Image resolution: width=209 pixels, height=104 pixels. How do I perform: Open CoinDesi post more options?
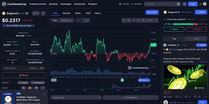[x=205, y=97]
